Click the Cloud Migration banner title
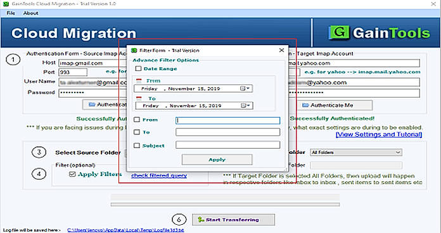 point(73,33)
